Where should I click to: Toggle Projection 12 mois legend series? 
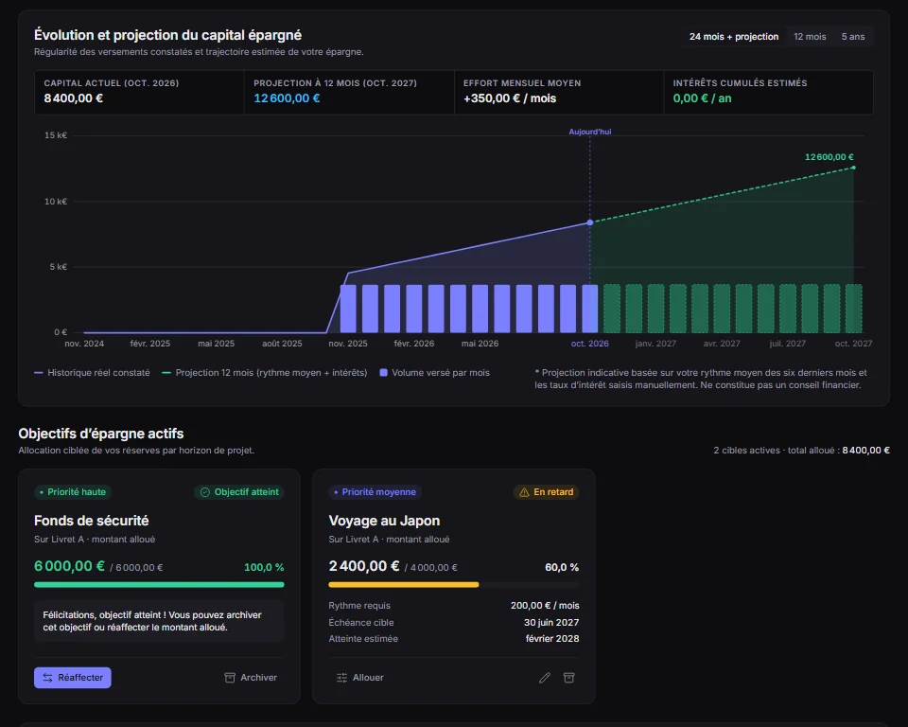[x=265, y=373]
